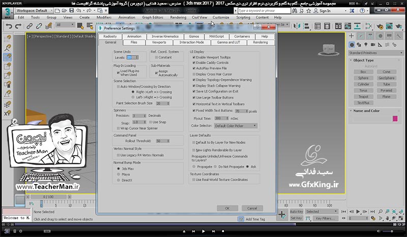Click the Render teapot icon in toolbar

[399, 26]
